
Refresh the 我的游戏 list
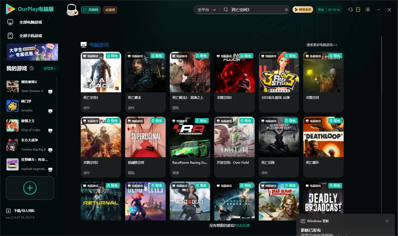click(32, 68)
